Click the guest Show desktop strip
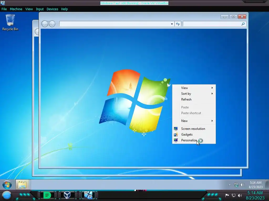This screenshot has height=201, width=269. pos(267,185)
